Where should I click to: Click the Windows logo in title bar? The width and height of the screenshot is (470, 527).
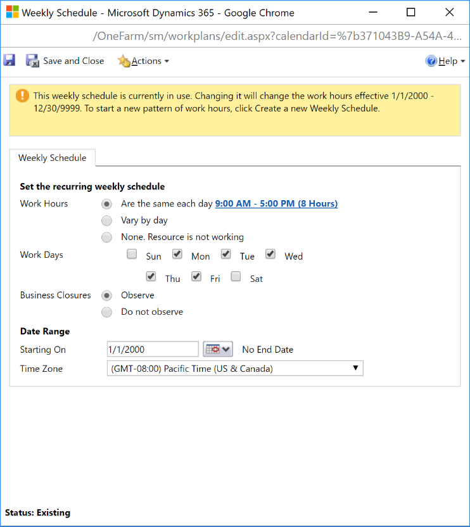[x=12, y=13]
